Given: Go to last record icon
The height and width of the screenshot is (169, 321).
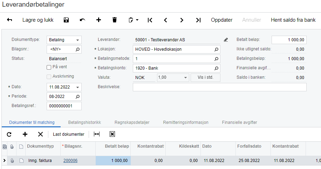Looking at the screenshot, I should click(x=198, y=20).
